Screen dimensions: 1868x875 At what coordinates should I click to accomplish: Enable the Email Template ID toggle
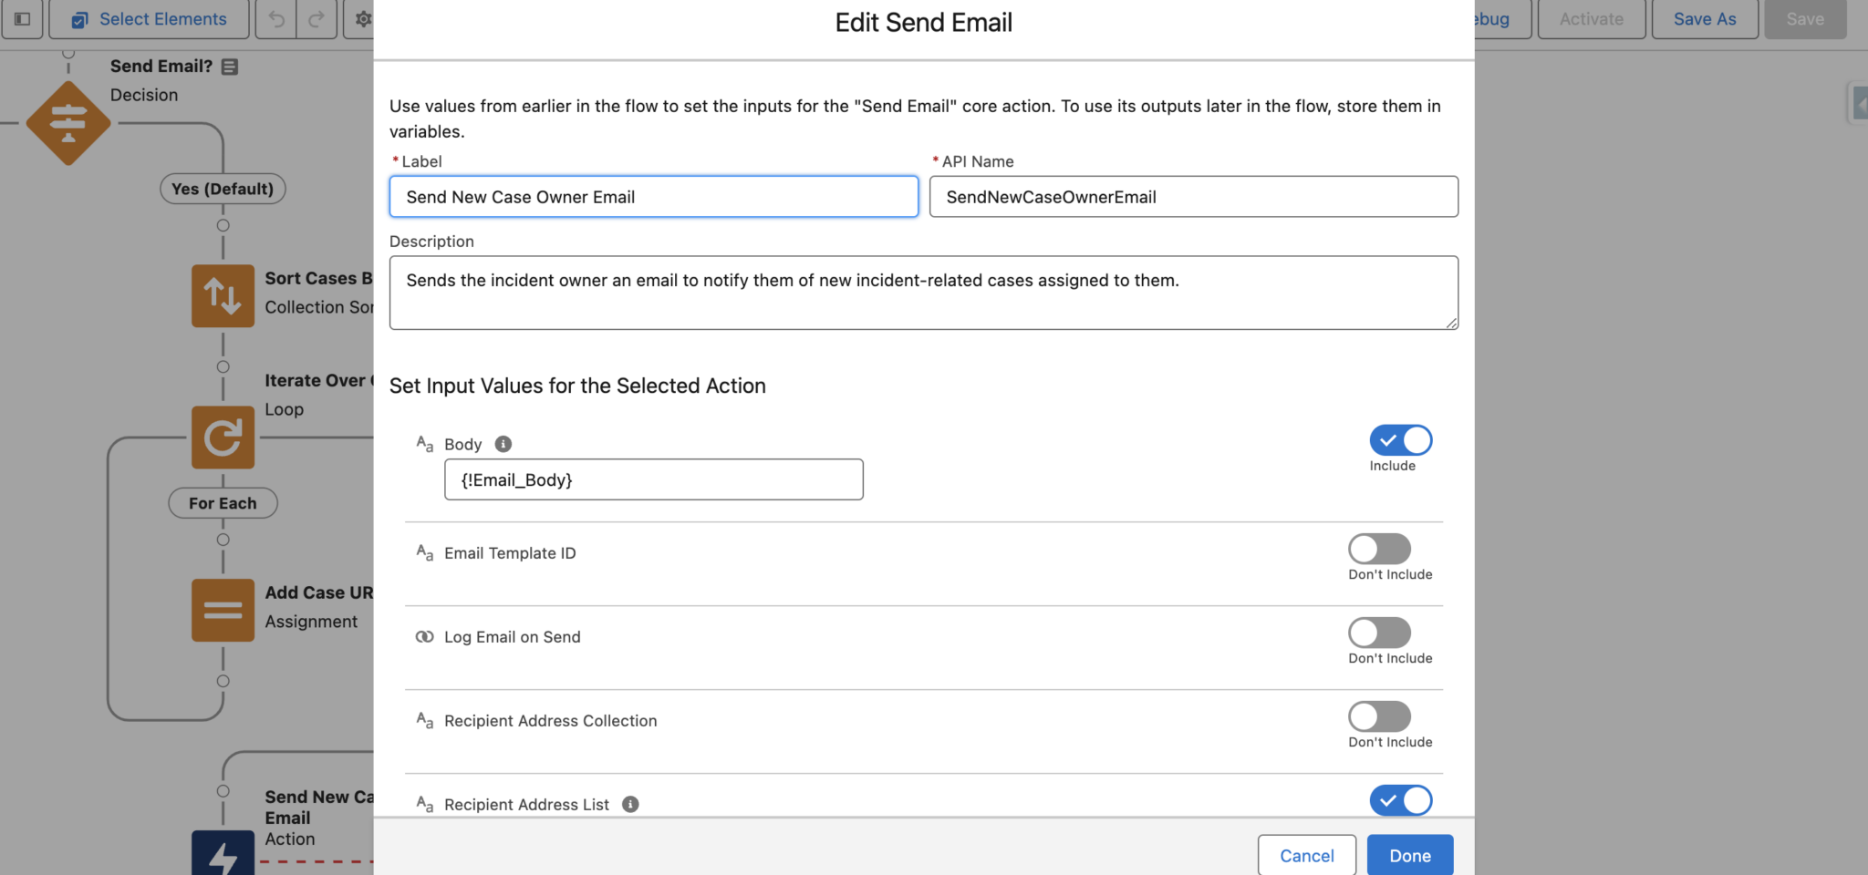1379,548
